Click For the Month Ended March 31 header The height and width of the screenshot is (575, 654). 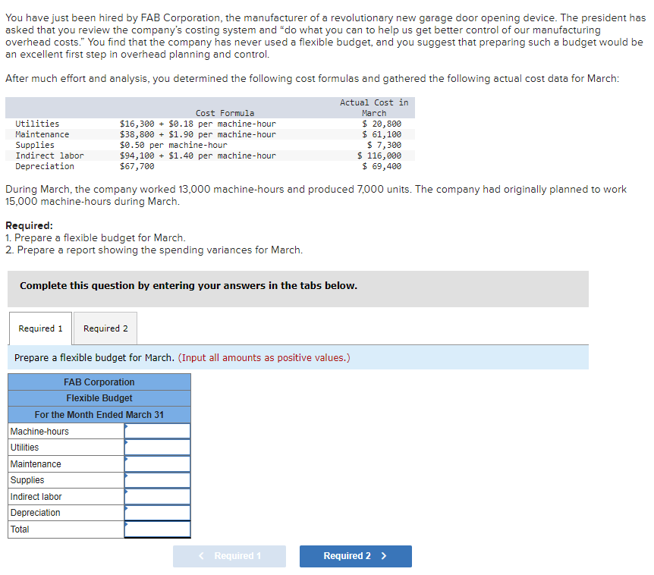tap(99, 415)
